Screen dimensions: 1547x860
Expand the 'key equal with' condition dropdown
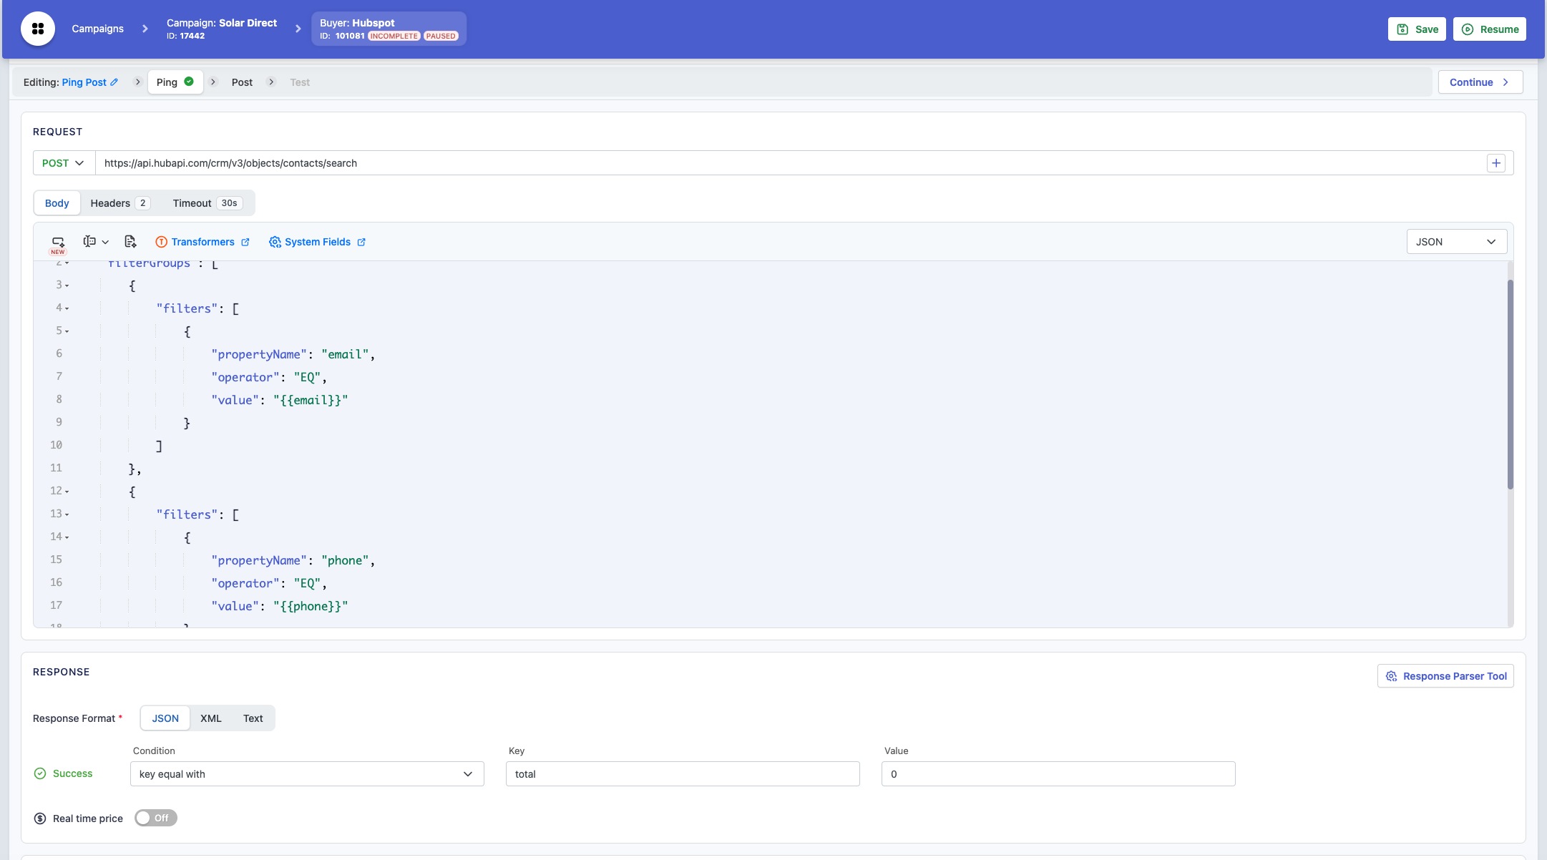coord(306,774)
